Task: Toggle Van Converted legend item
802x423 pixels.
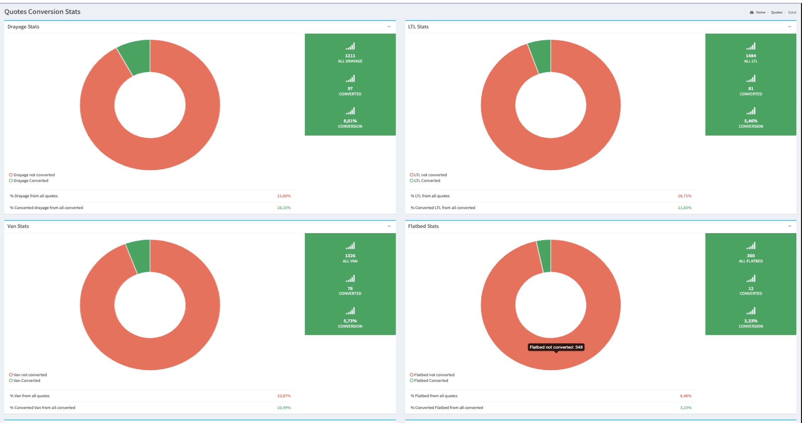Action: (25, 380)
